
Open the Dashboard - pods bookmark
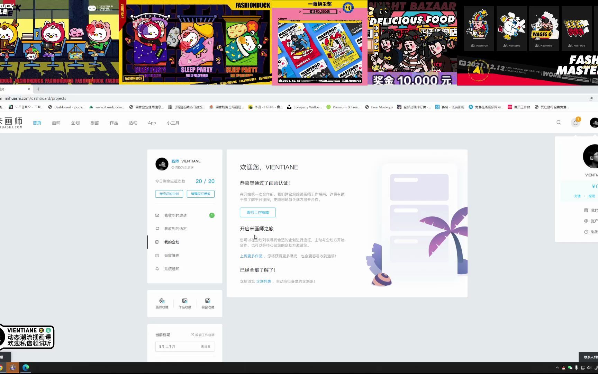tap(66, 107)
